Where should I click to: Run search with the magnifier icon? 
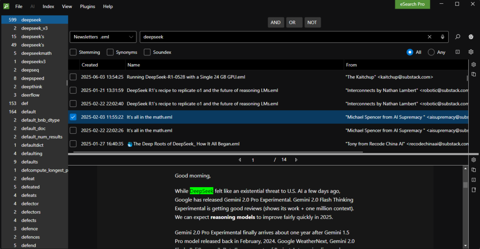[457, 37]
